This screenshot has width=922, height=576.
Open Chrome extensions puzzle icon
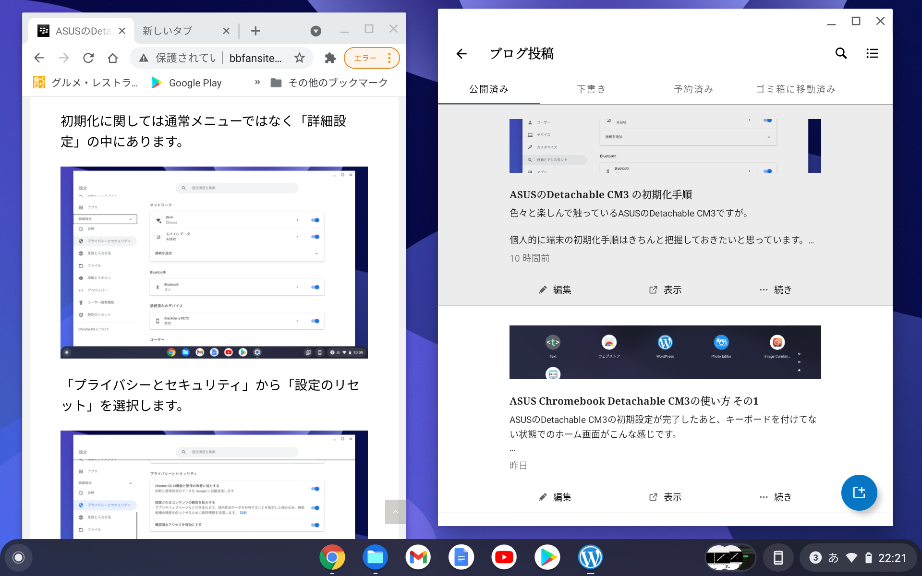point(330,58)
